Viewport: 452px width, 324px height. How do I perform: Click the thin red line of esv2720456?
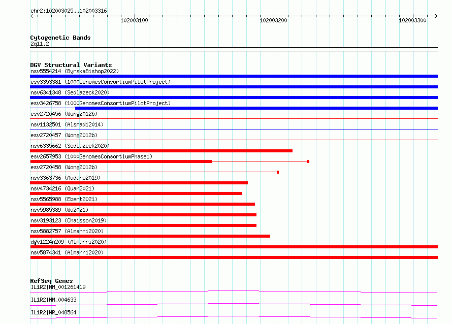pyautogui.click(x=234, y=118)
